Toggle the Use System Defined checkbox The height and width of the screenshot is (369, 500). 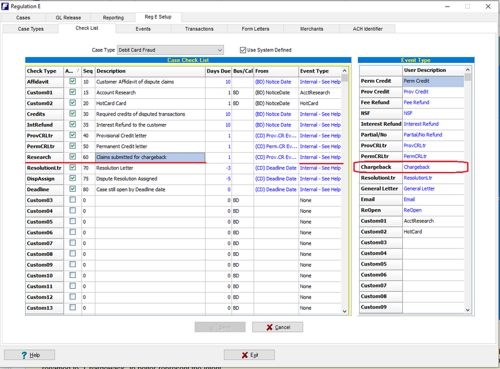[243, 50]
